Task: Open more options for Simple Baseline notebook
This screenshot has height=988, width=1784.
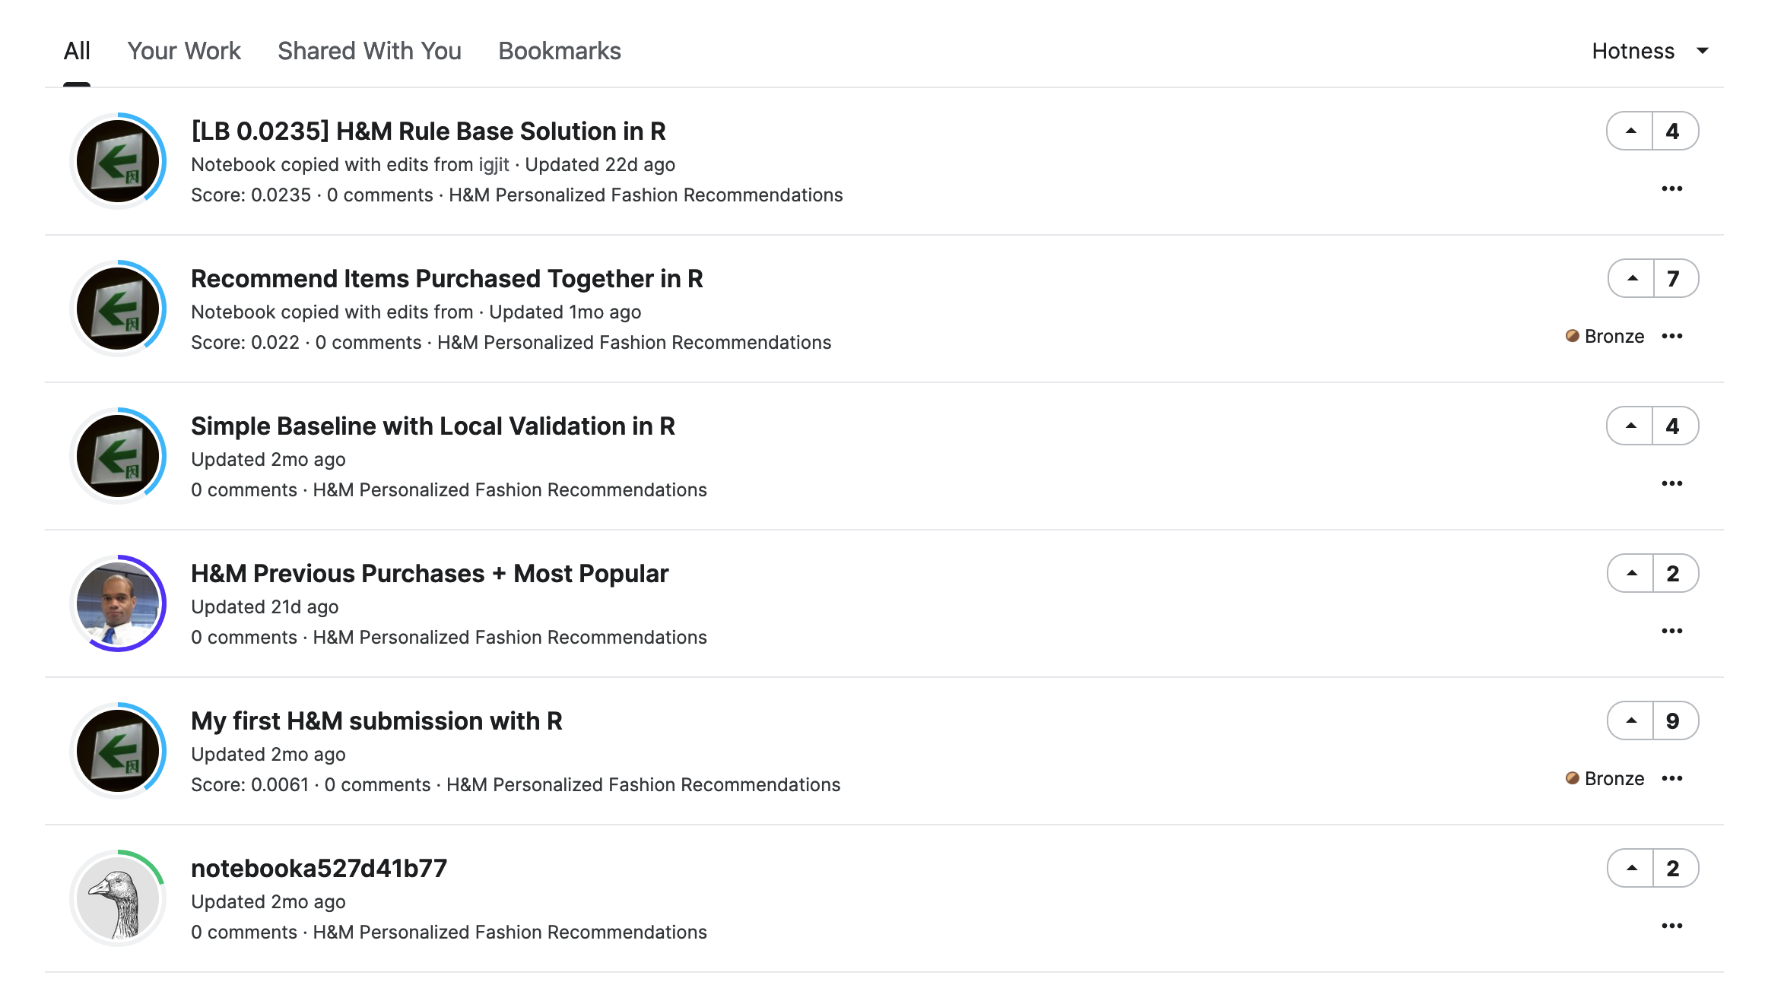Action: [1671, 483]
